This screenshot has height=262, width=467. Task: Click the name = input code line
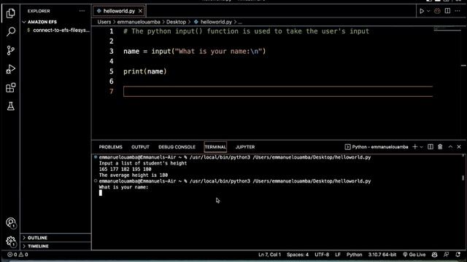tap(195, 52)
